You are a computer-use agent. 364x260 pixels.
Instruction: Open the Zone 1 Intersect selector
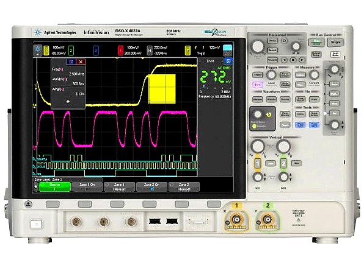pos(119,187)
